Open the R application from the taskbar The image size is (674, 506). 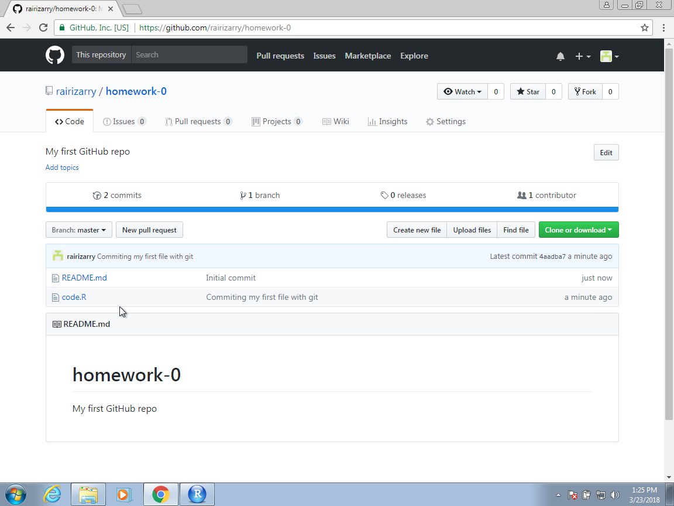tap(197, 494)
